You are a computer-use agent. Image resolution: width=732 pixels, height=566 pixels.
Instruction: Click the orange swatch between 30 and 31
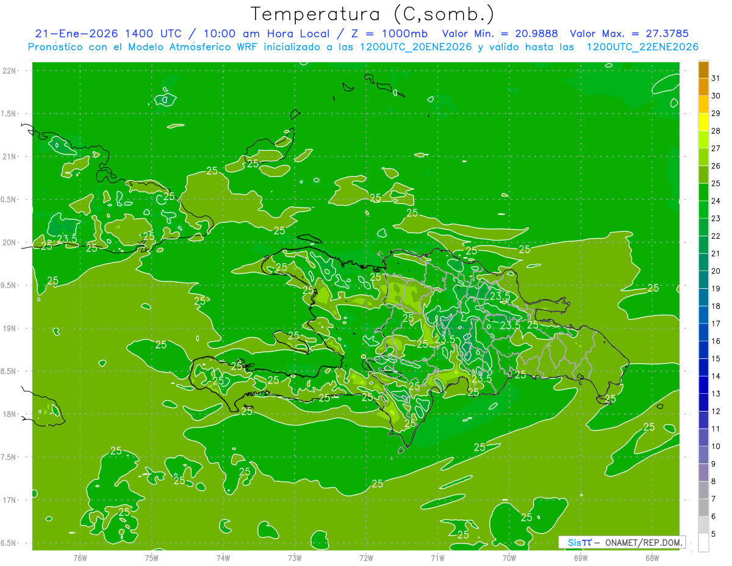click(703, 87)
